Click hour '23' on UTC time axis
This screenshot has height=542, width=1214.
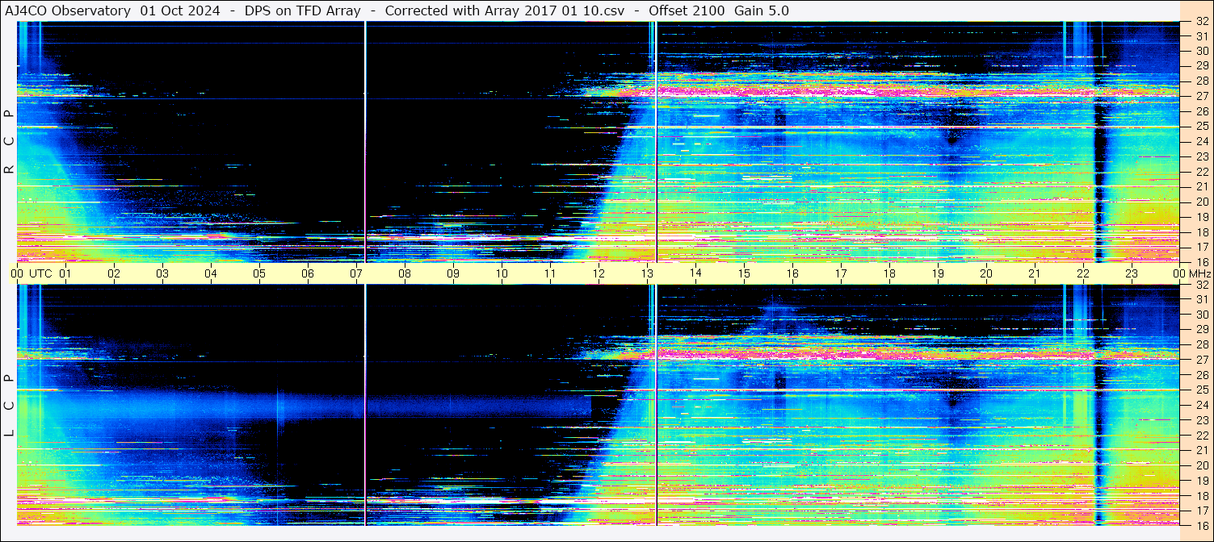coord(1132,273)
